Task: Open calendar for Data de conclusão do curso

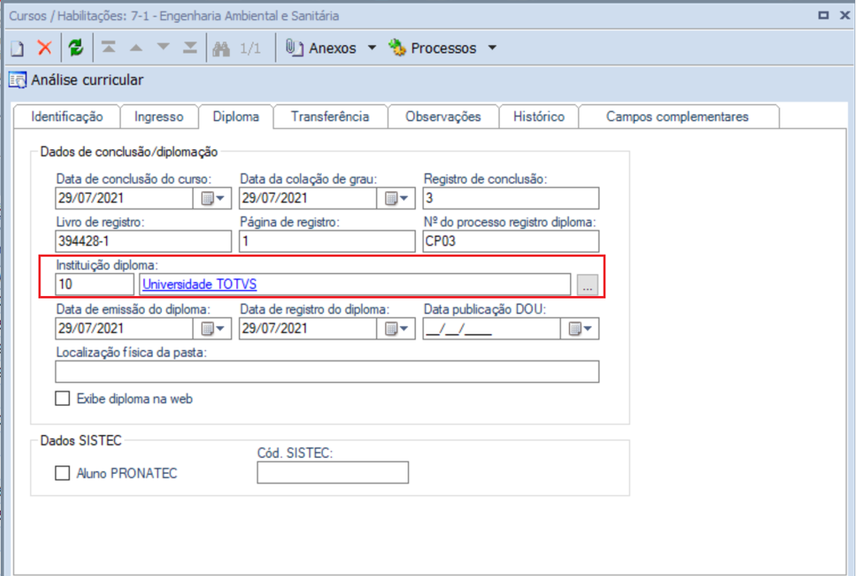Action: pos(212,198)
